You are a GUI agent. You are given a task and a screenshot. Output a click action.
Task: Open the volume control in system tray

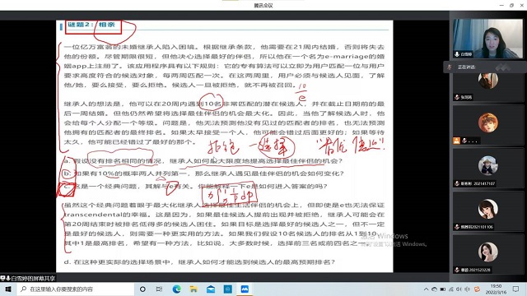pyautogui.click(x=459, y=289)
